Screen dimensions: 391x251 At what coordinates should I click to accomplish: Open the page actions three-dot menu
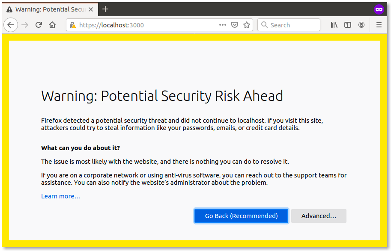pyautogui.click(x=223, y=25)
